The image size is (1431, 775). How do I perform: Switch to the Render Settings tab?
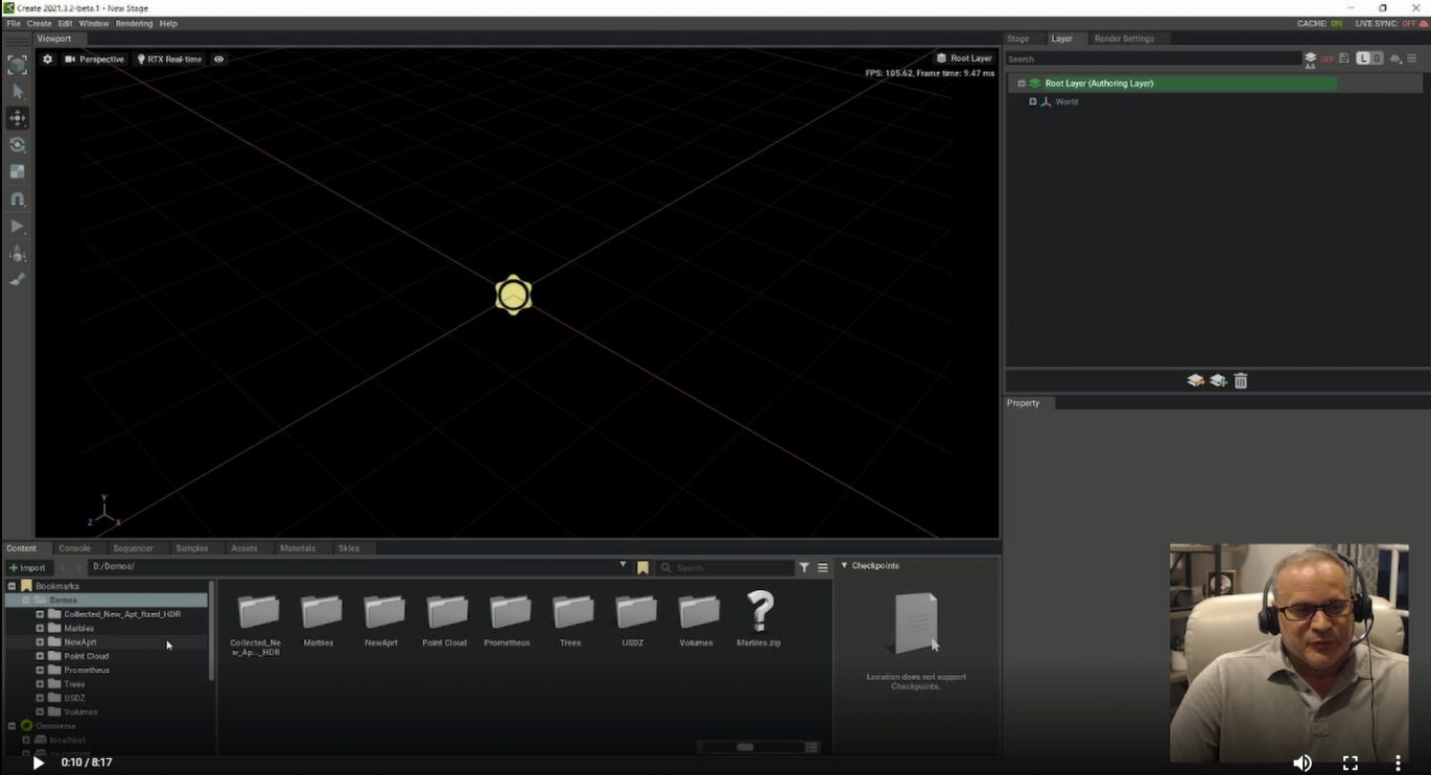[1124, 39]
